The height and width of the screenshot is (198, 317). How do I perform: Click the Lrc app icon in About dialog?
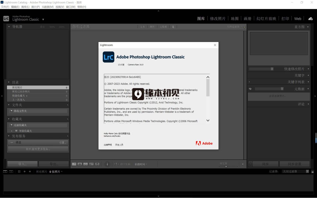(108, 57)
